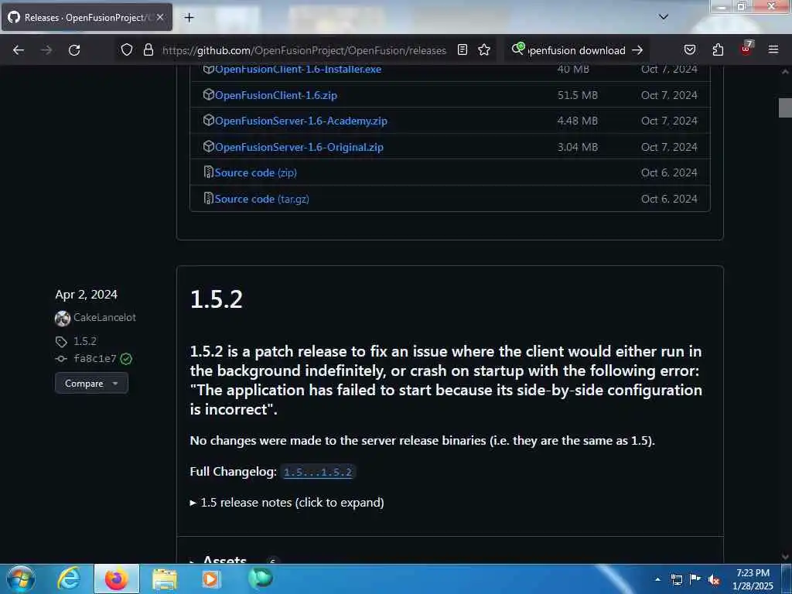Select the Releases OpenFusionProject tab

(x=87, y=17)
